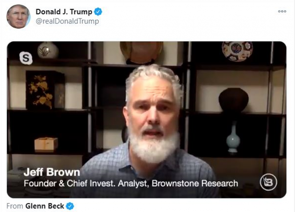Click the Brownstone Research title caption

(131, 183)
